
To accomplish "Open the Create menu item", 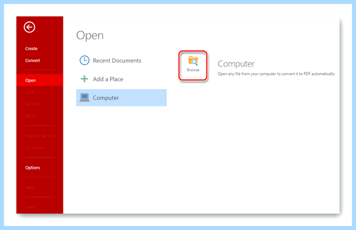I will point(31,49).
